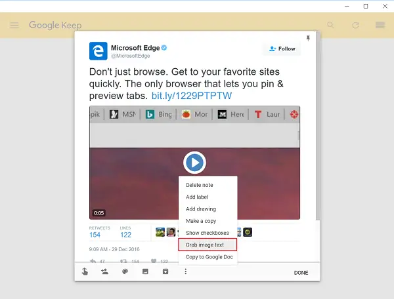Click the Follow button in the tweet
Screen dimensions: 394x299
point(282,49)
